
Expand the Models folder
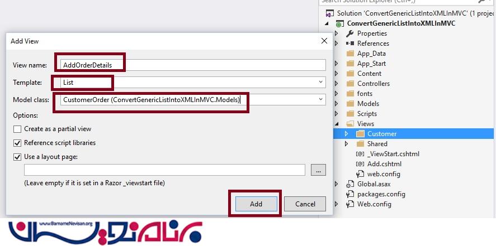coord(336,104)
